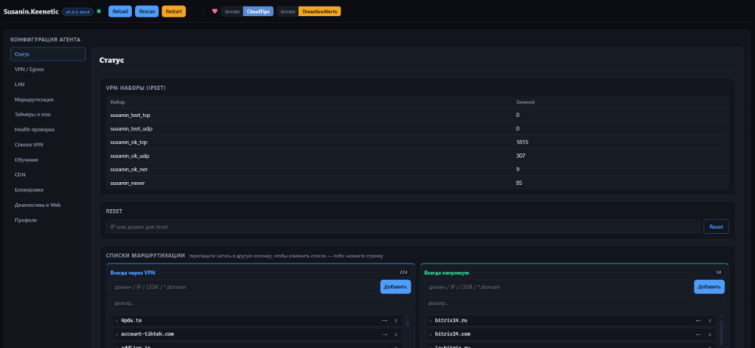
Task: Open Профили section
Action: point(48,220)
